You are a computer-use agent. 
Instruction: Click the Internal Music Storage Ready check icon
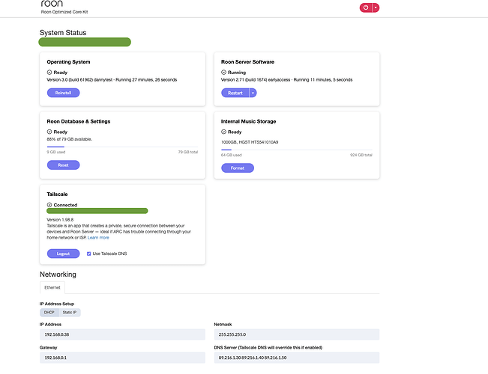click(x=223, y=132)
